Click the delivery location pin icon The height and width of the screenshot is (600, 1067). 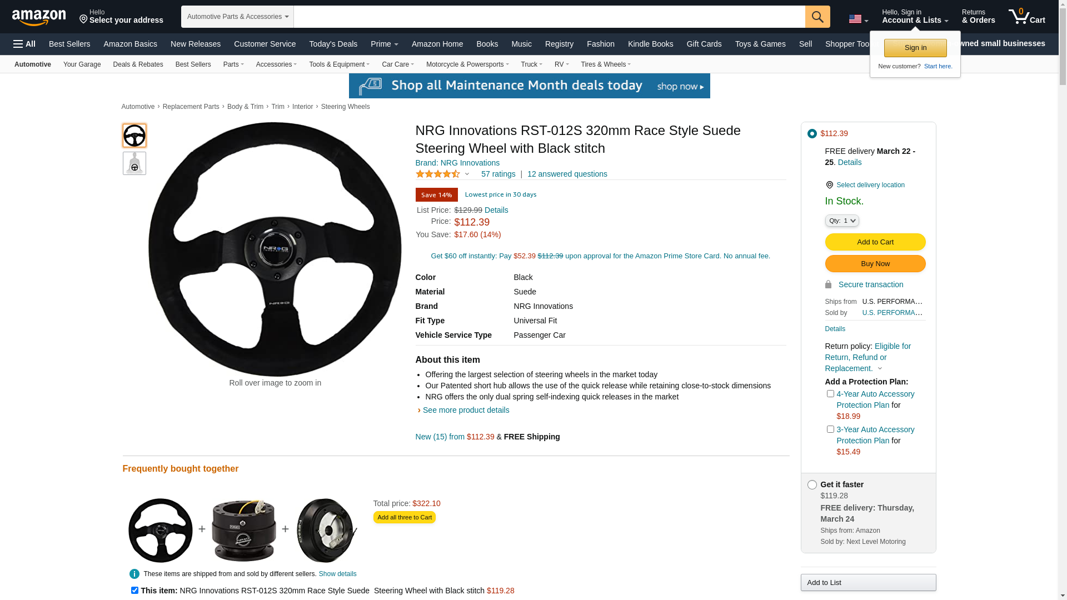[829, 185]
